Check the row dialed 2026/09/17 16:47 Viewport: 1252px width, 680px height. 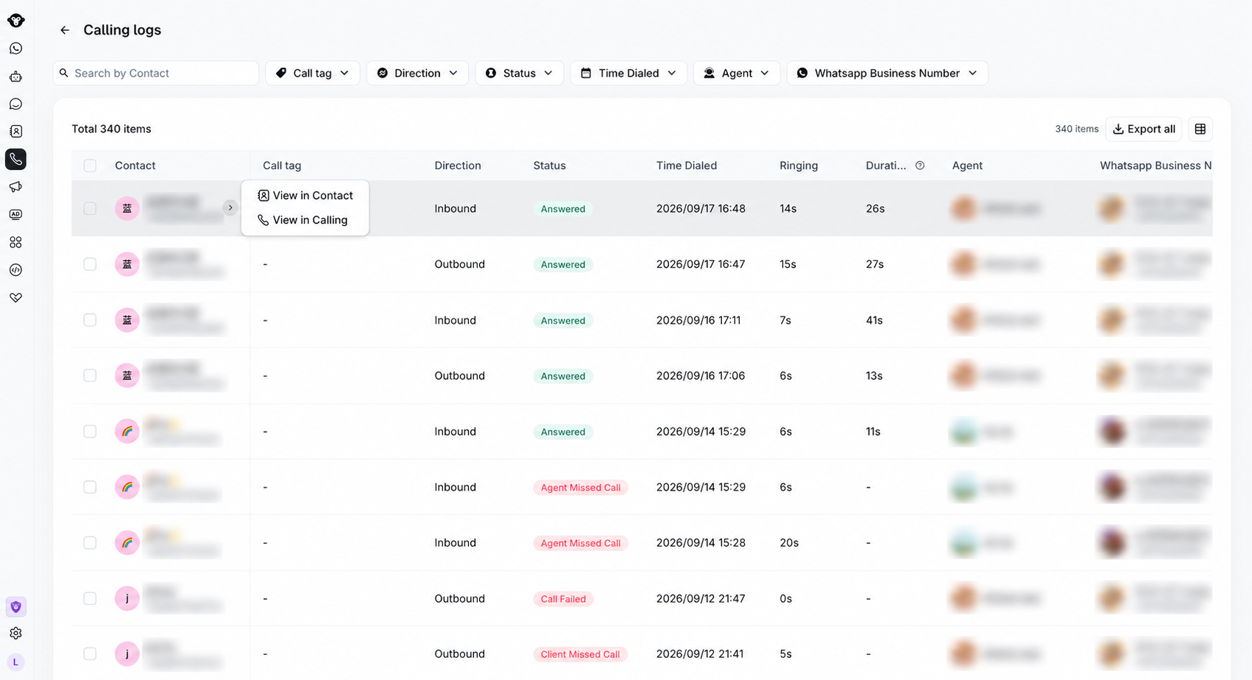pos(90,264)
